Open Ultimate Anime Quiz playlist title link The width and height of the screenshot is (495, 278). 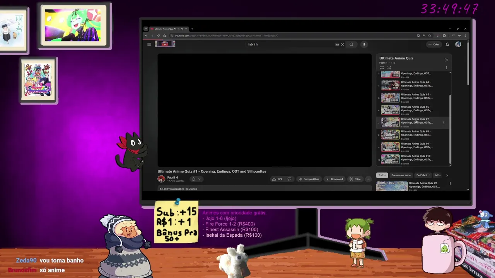[396, 58]
